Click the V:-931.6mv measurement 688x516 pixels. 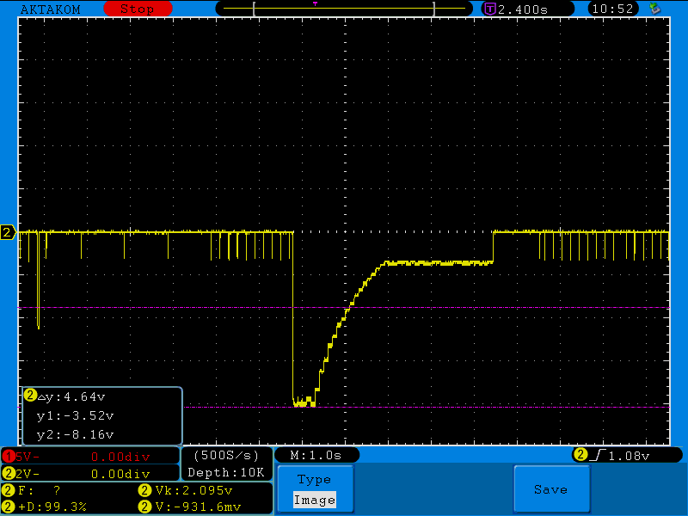(198, 507)
